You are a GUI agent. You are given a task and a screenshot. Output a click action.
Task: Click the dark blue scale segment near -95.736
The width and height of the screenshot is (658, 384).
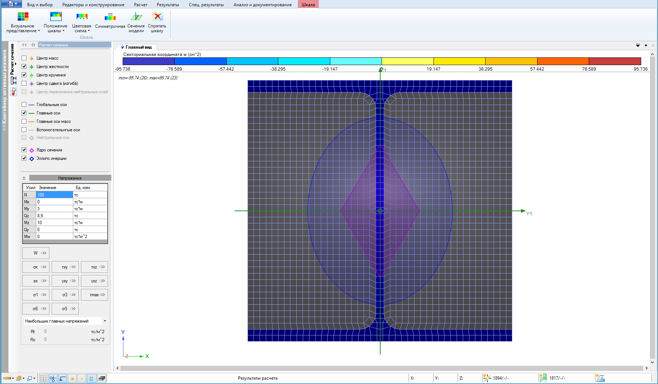coord(149,61)
